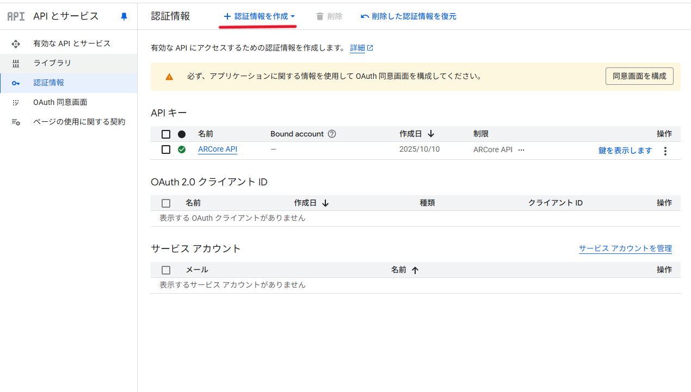Open the 認証情報を作成 dropdown
Screen dimensions: 691x392
tap(257, 16)
